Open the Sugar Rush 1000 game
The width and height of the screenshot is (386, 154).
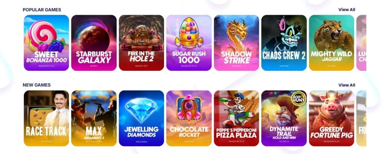click(189, 43)
